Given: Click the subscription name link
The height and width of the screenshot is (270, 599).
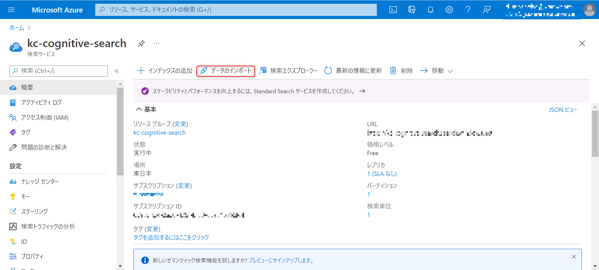Looking at the screenshot, I should pyautogui.click(x=149, y=194).
